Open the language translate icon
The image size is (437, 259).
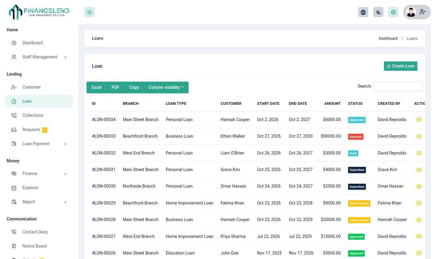378,12
